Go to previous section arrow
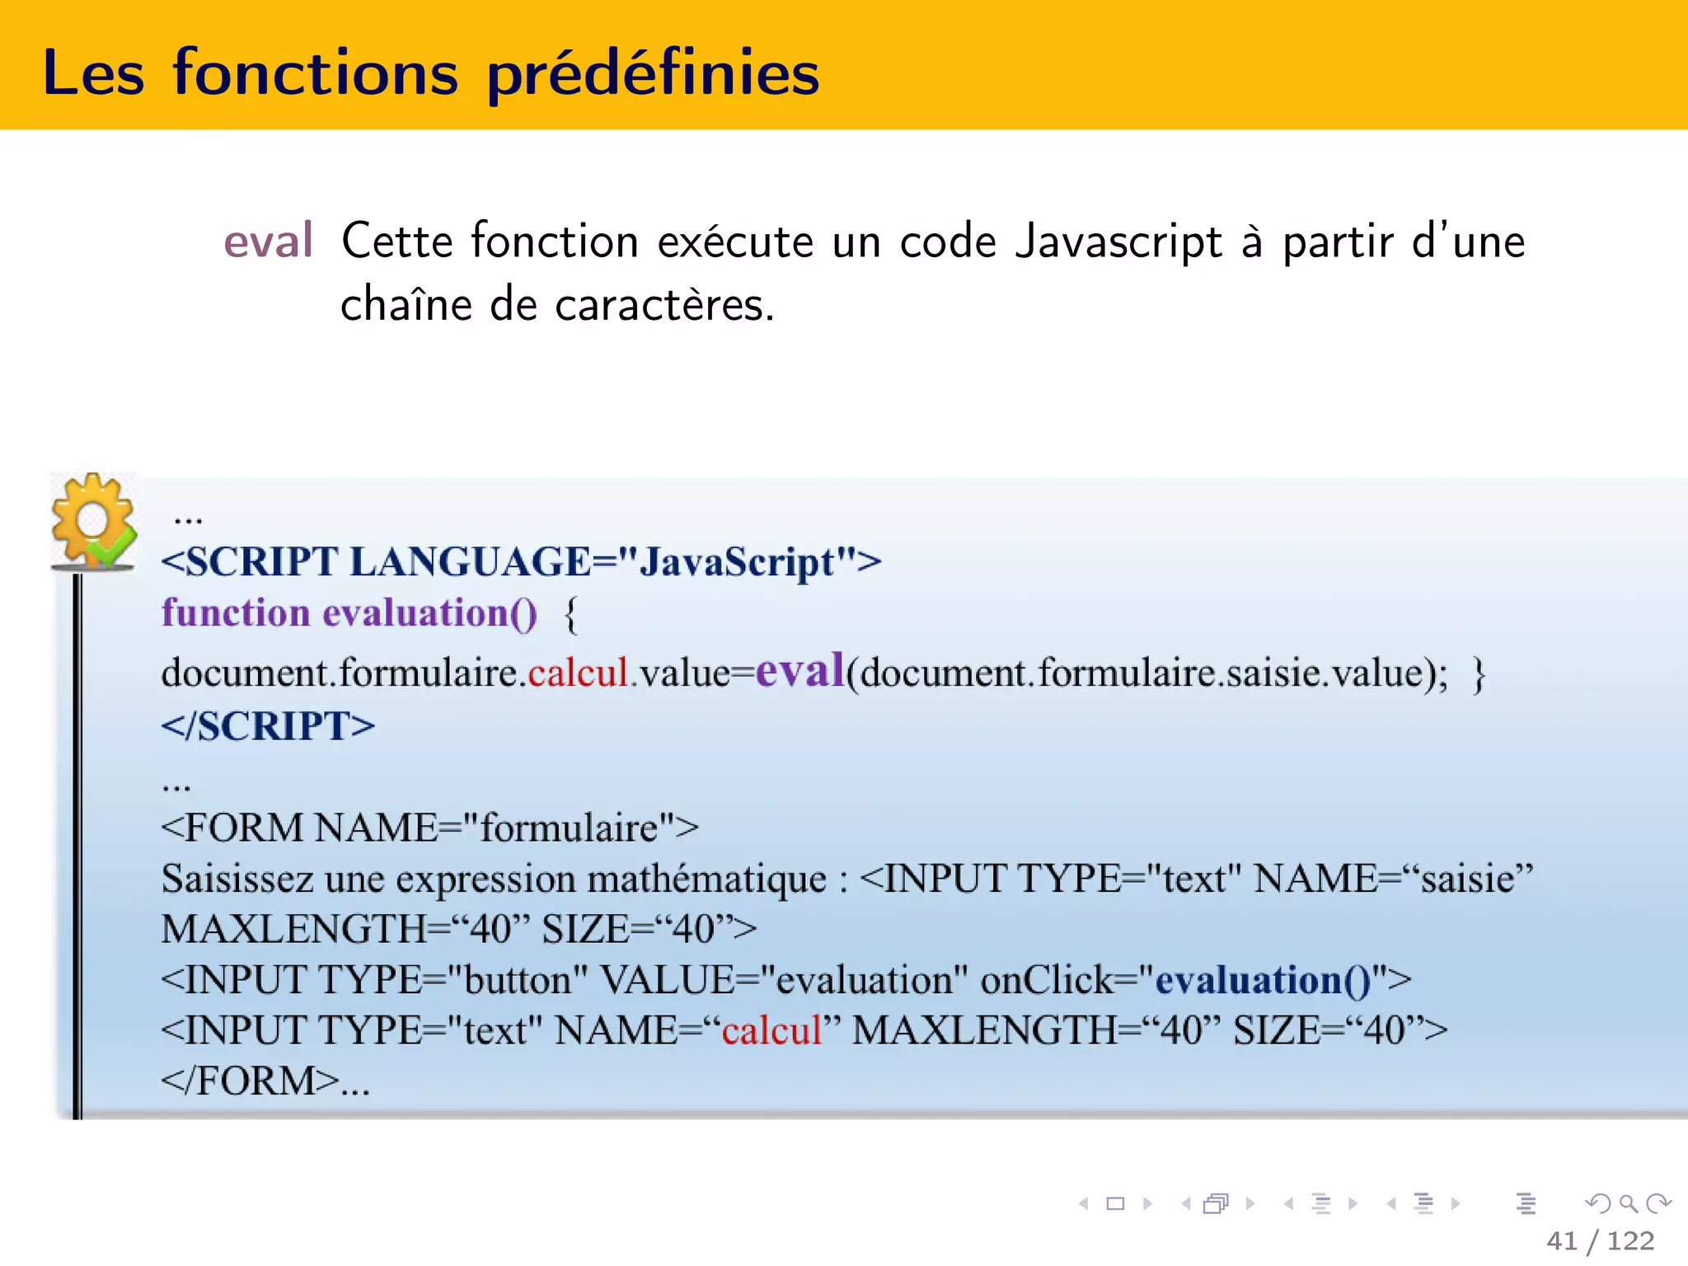The width and height of the screenshot is (1688, 1266). point(1391,1204)
